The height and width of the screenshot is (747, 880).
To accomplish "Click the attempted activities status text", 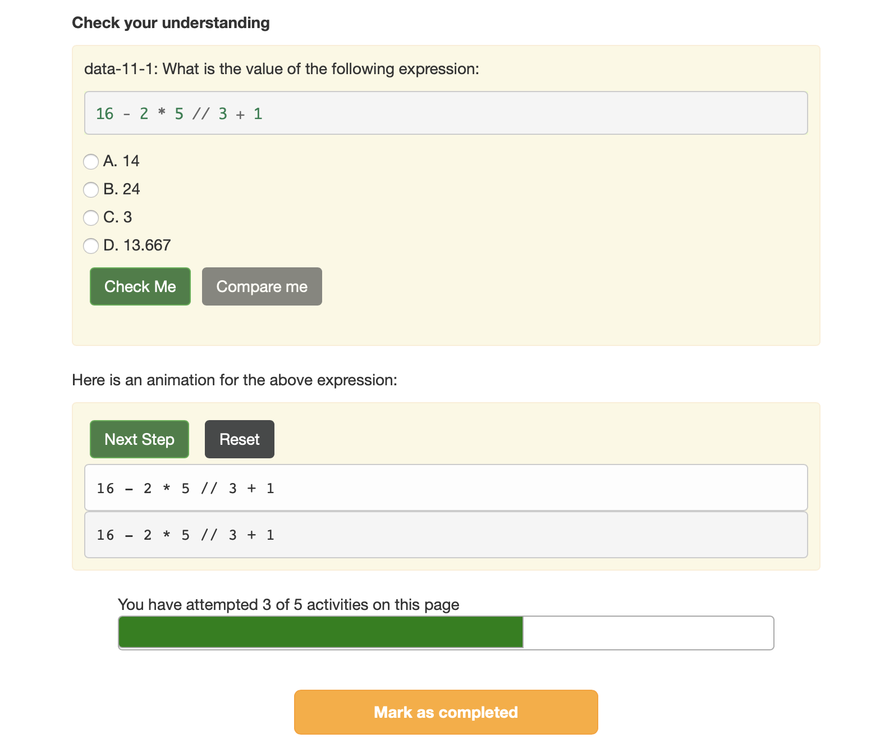I will pyautogui.click(x=288, y=604).
